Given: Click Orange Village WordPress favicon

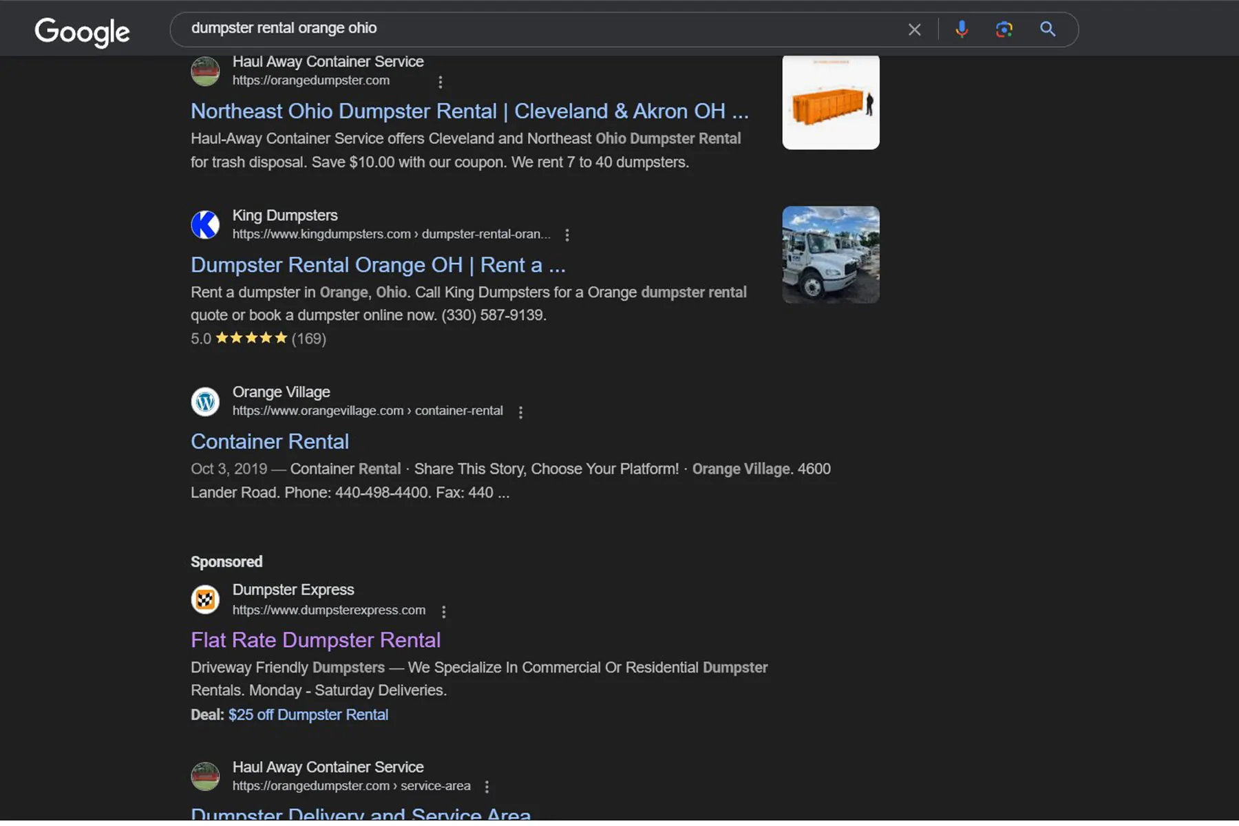Looking at the screenshot, I should coord(205,402).
